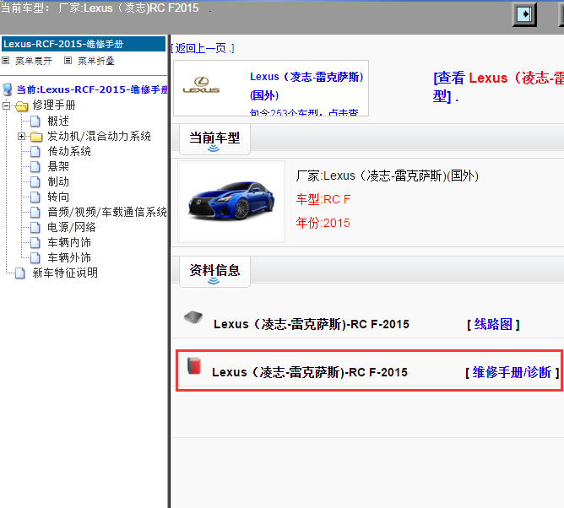Click the arrow button in top bar
The image size is (564, 508).
click(x=524, y=14)
